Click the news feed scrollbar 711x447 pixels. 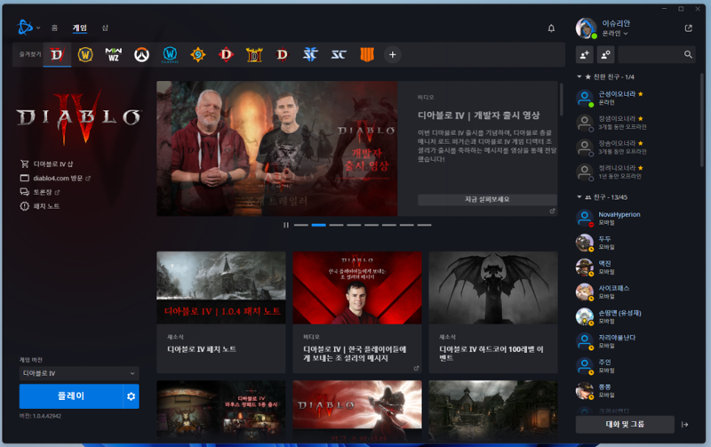(562, 99)
